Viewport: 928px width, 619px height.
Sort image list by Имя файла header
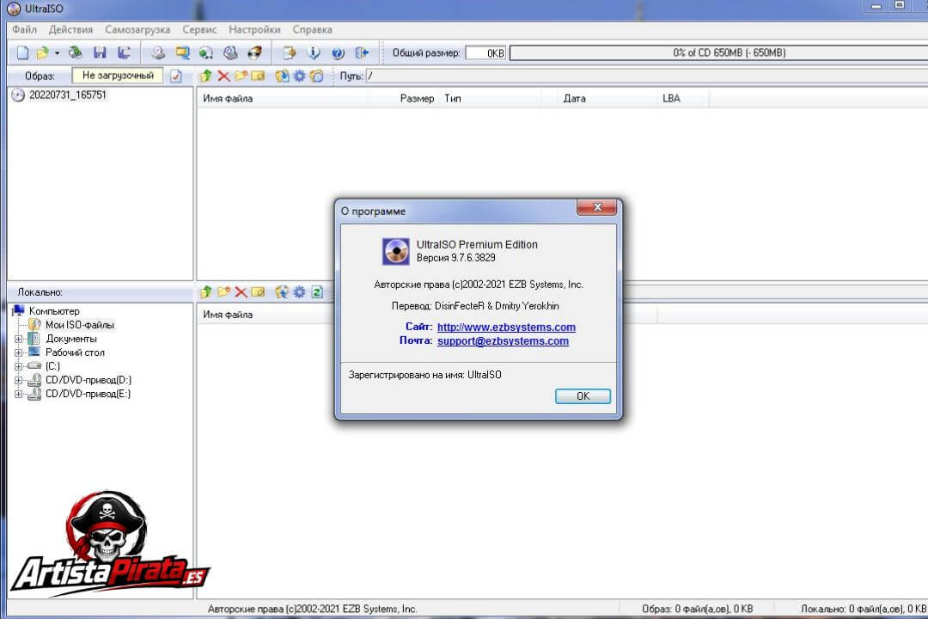click(283, 98)
